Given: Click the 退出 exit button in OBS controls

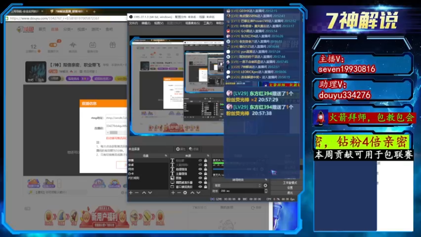Looking at the screenshot, I should pyautogui.click(x=290, y=193).
